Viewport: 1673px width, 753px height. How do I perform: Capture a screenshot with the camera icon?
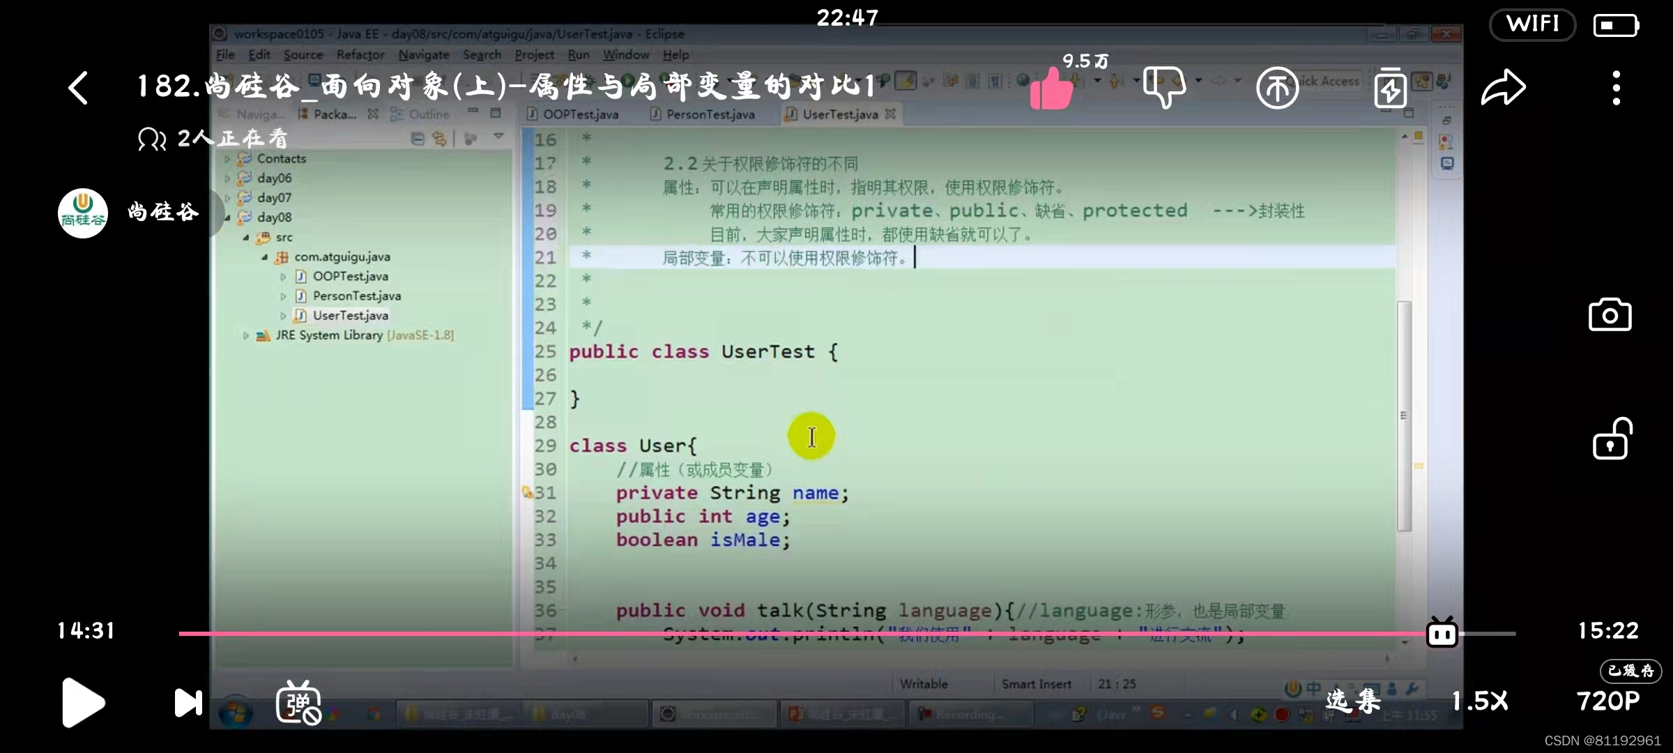[x=1610, y=314]
